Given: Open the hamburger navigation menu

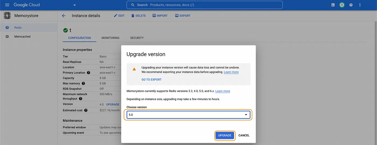Looking at the screenshot, I should 7,5.
